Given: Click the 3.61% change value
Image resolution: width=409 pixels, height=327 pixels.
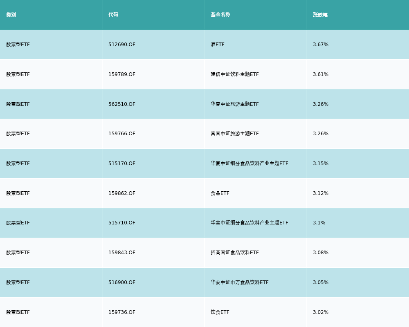Looking at the screenshot, I should tap(321, 74).
